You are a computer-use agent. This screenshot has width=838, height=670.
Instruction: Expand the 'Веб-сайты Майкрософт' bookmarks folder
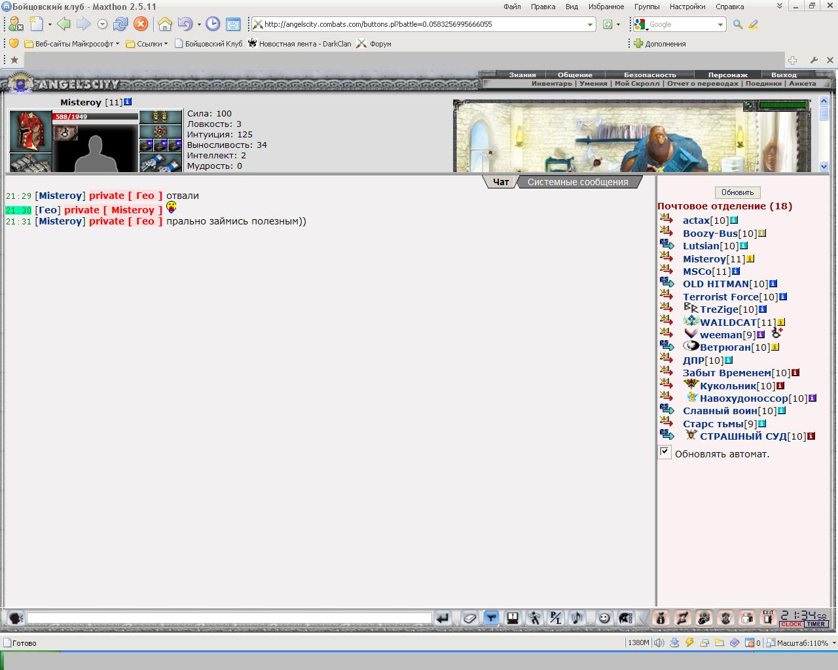[x=71, y=44]
